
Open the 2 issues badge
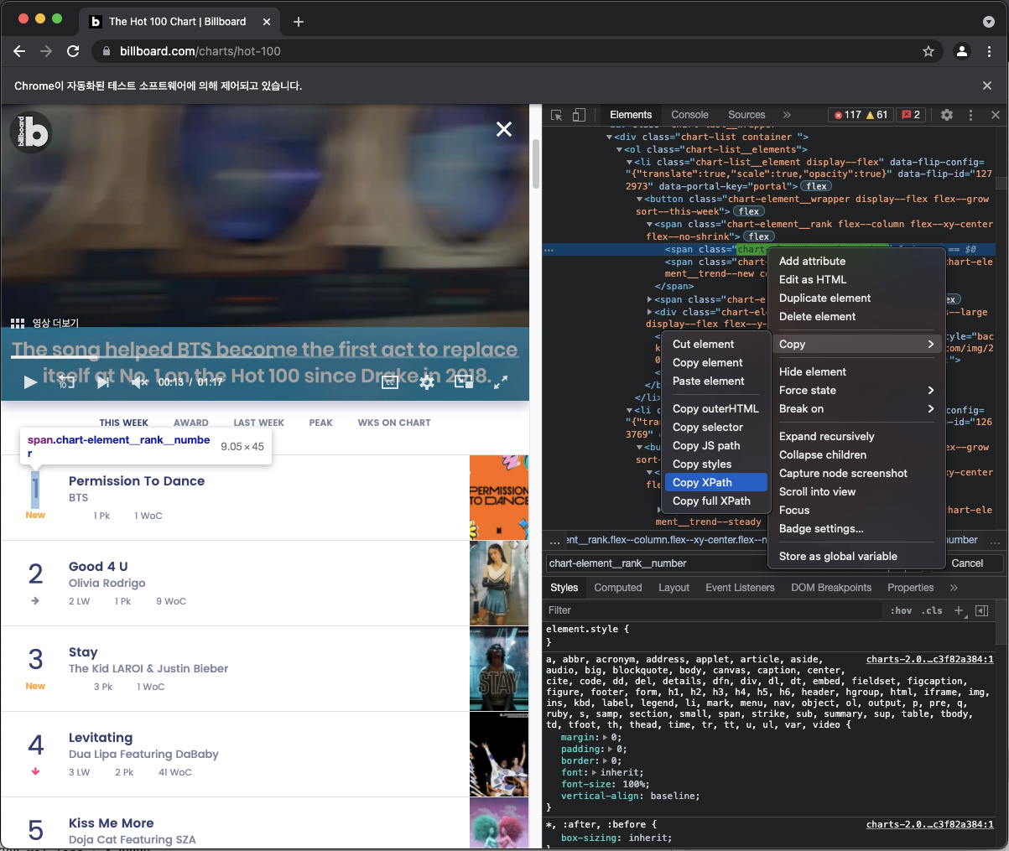point(911,115)
